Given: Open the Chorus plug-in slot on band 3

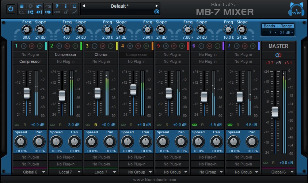Looking at the screenshot, I should pyautogui.click(x=101, y=54).
